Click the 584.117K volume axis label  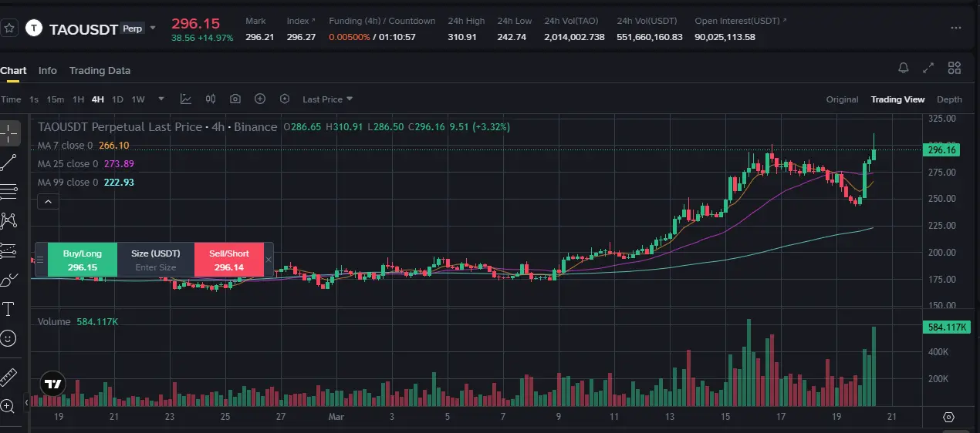coord(946,327)
